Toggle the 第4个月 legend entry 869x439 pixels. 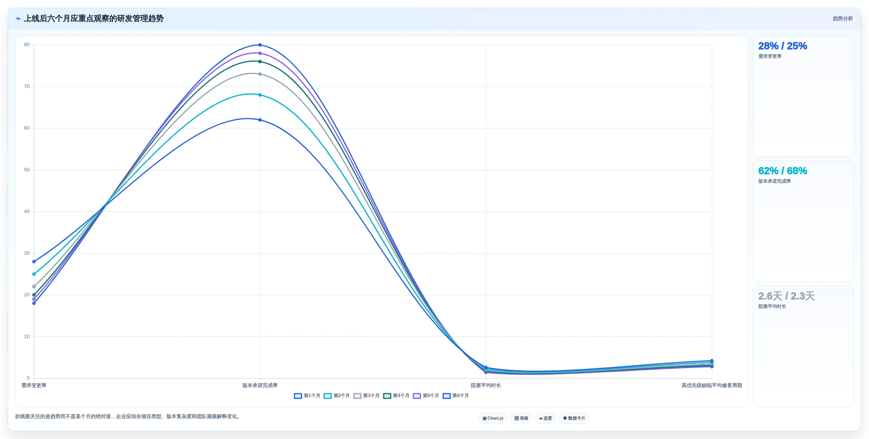coord(396,396)
